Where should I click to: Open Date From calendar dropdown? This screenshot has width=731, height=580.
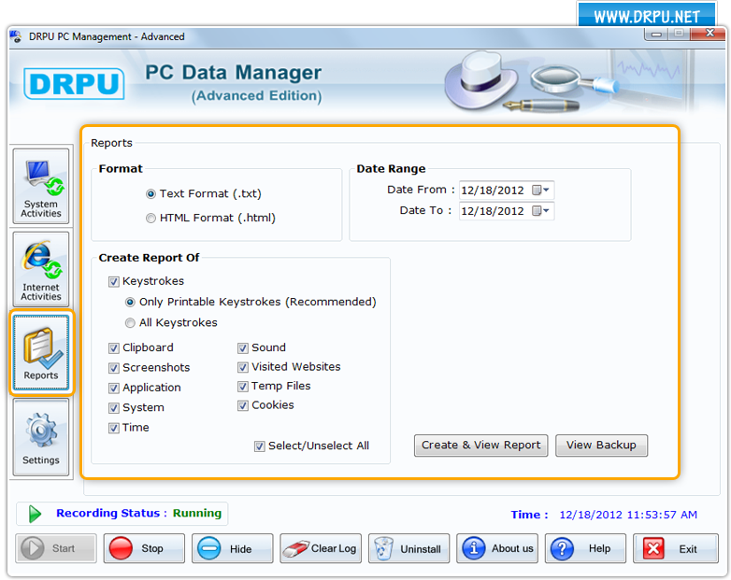coord(541,191)
